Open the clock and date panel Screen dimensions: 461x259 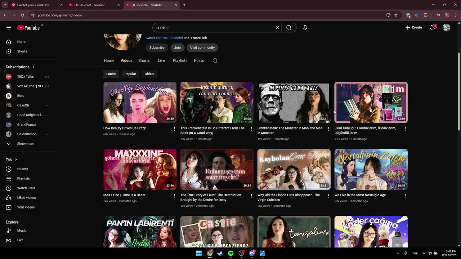pyautogui.click(x=449, y=253)
